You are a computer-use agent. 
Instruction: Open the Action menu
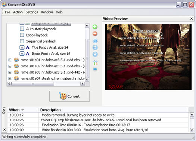pyautogui.click(x=18, y=12)
